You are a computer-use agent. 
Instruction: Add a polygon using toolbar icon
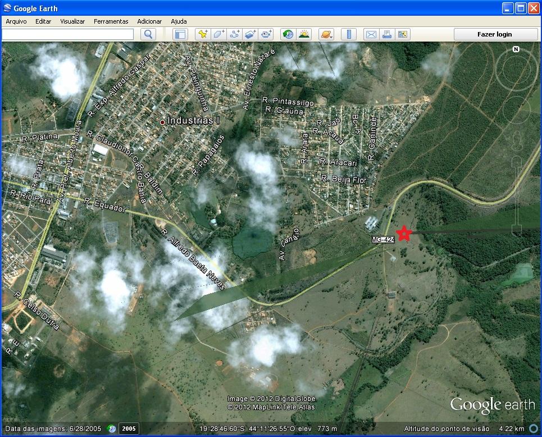[219, 34]
